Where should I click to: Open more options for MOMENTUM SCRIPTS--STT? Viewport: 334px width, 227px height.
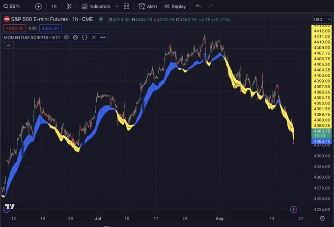103,37
